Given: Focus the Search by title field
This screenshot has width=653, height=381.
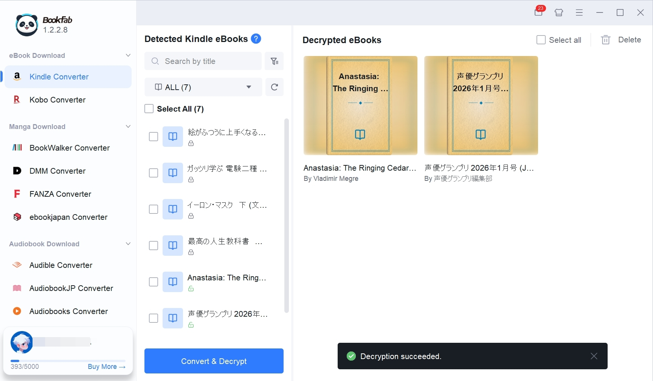Looking at the screenshot, I should (x=203, y=61).
